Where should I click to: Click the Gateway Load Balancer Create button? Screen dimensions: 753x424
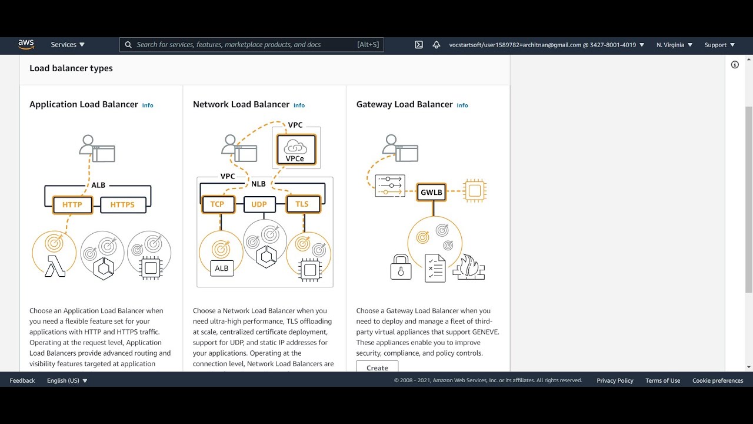pyautogui.click(x=377, y=367)
